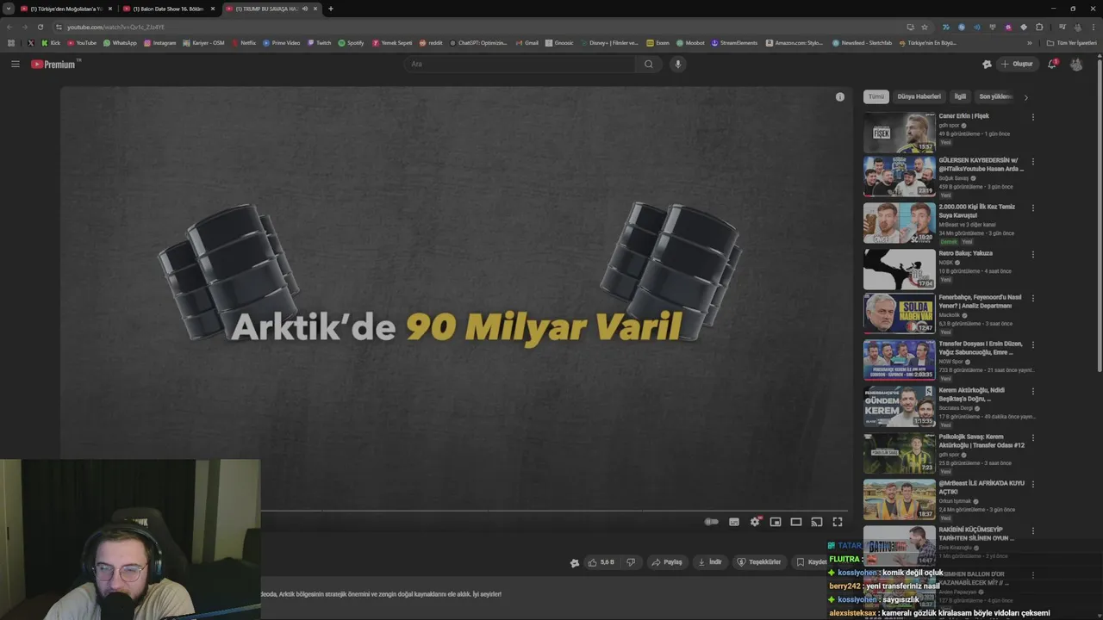Open Twitch bookmark

pyautogui.click(x=320, y=42)
